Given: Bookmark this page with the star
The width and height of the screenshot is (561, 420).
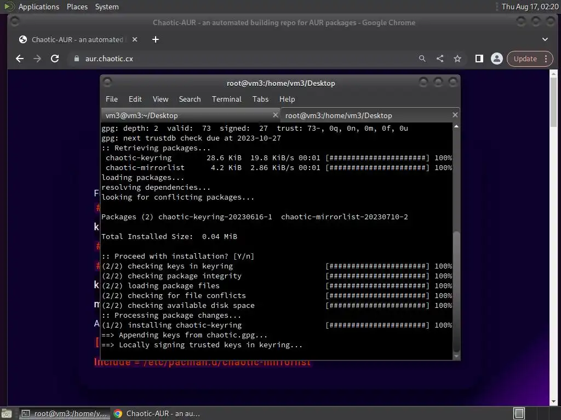Looking at the screenshot, I should [457, 59].
